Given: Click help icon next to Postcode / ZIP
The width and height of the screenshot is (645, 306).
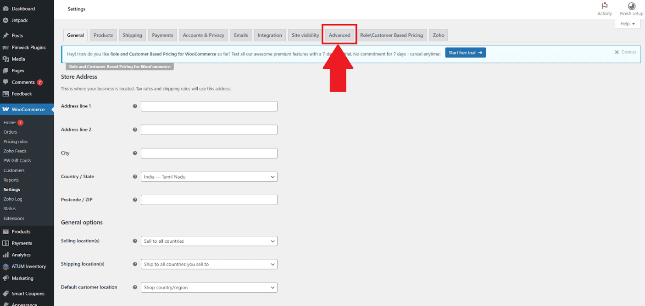Looking at the screenshot, I should (135, 200).
